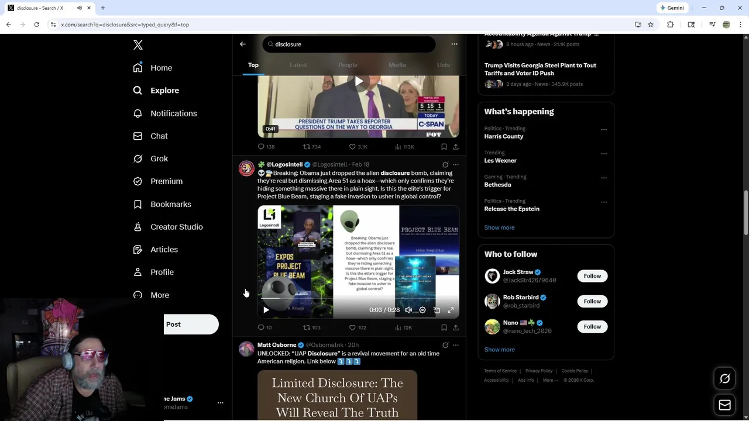
Task: Open Profile page
Action: click(153, 272)
